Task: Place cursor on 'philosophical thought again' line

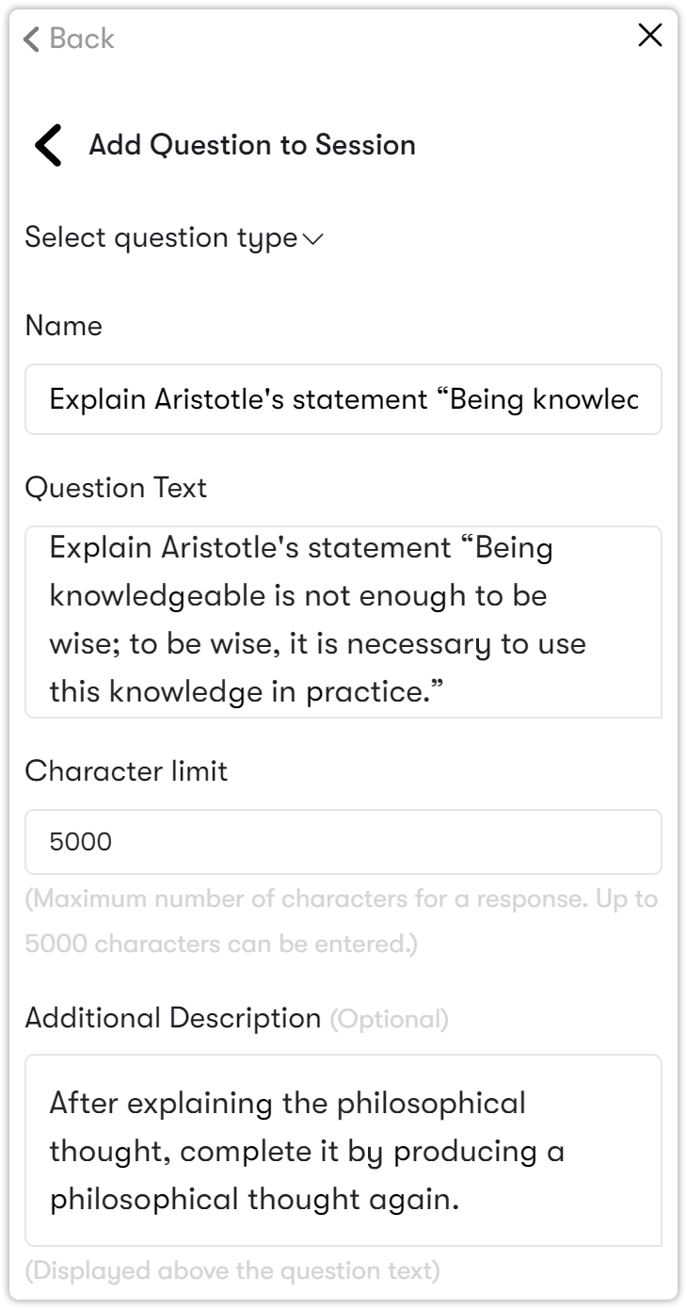Action: 254,1200
